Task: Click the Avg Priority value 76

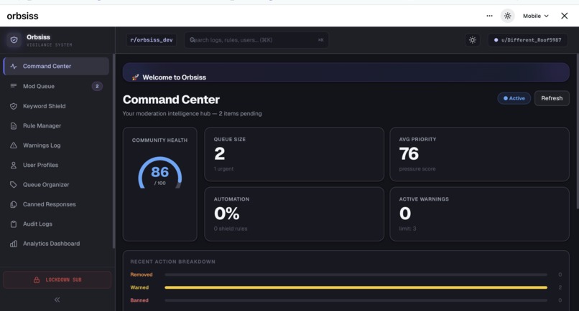Action: pyautogui.click(x=409, y=153)
